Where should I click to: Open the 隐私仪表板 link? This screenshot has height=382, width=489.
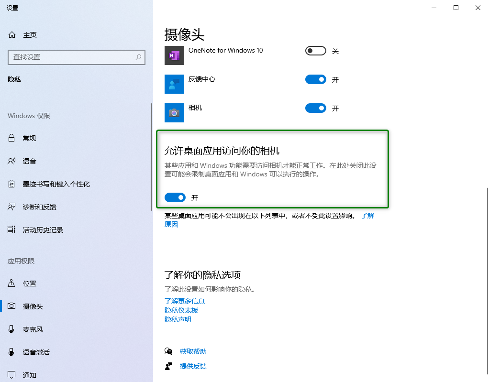tap(181, 310)
